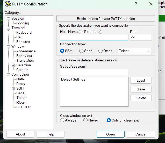Viewport: 165px width, 143px height.
Task: Select Default Settings in sessions list
Action: [x=73, y=79]
